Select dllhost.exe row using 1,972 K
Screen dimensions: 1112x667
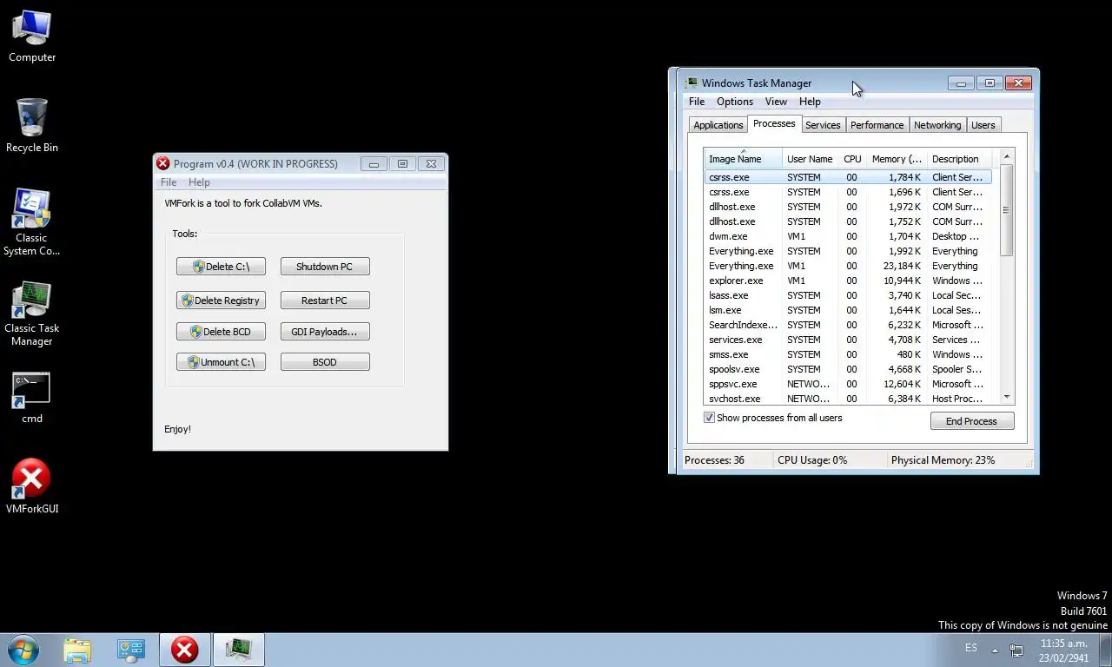[x=848, y=207]
